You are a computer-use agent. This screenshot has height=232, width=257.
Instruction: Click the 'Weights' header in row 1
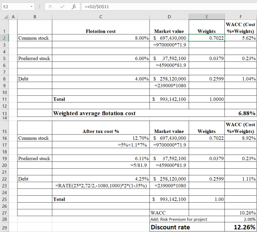pos(207,27)
